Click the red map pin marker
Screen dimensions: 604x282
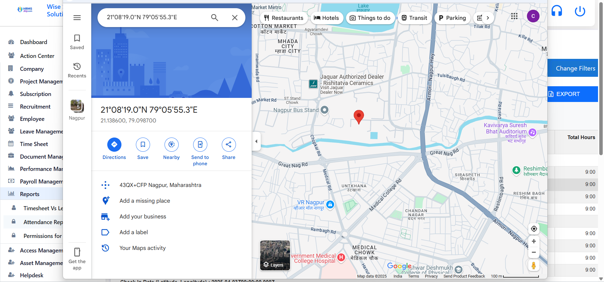359,116
